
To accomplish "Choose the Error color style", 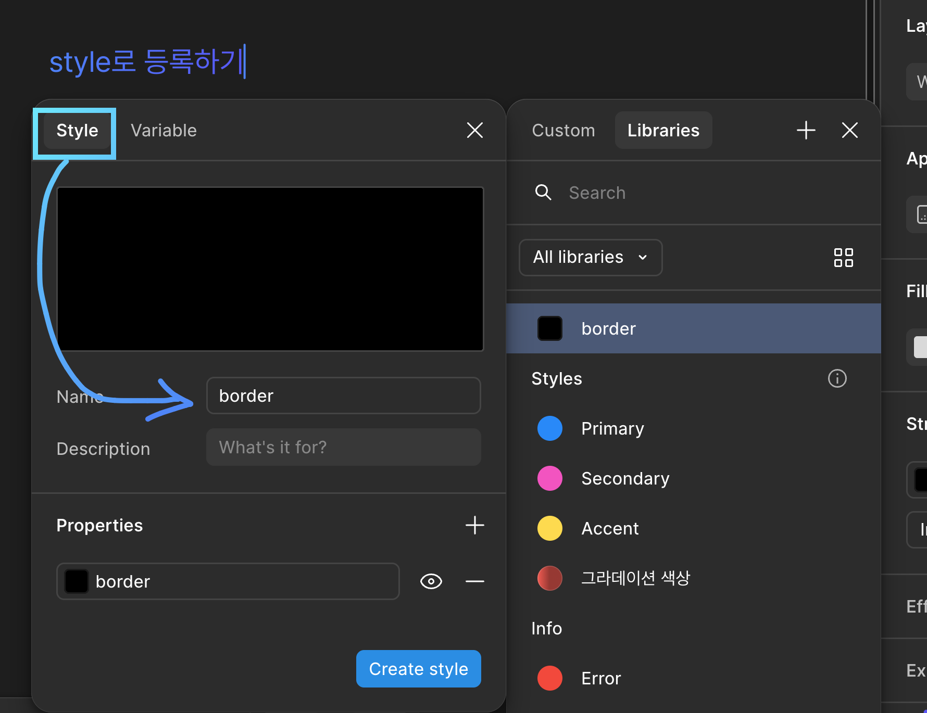I will coord(693,678).
